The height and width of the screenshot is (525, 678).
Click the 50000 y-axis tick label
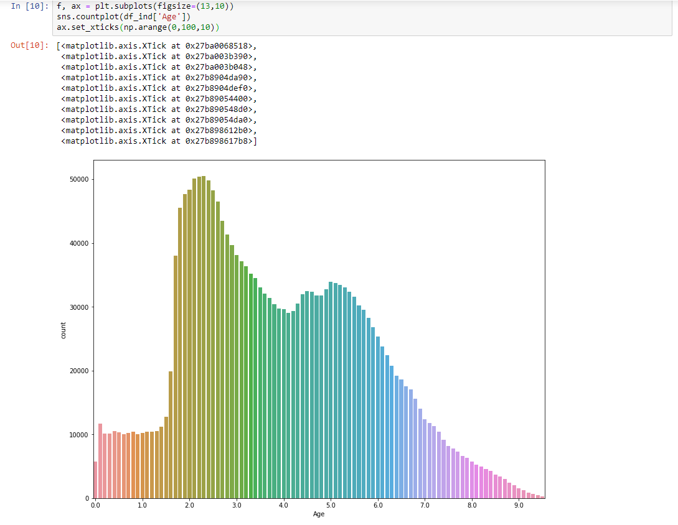(78, 180)
